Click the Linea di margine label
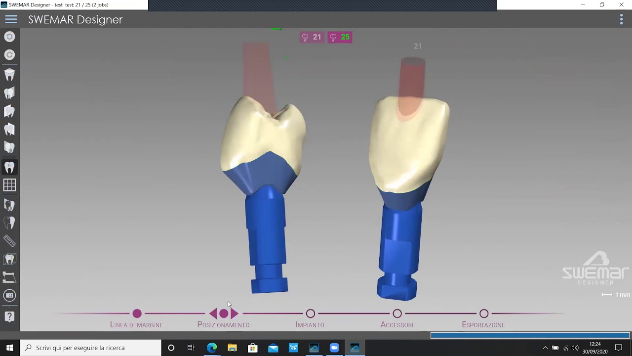This screenshot has height=356, width=632. point(136,325)
